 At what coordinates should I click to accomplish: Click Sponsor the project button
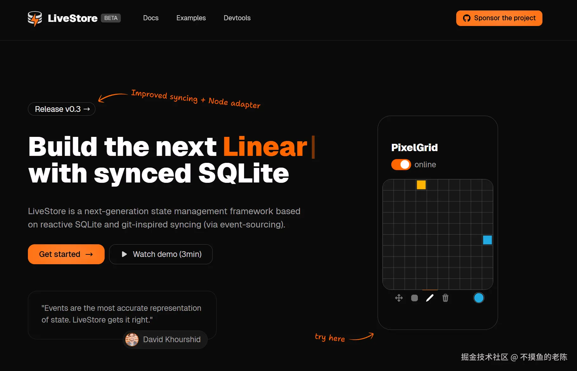coord(499,18)
